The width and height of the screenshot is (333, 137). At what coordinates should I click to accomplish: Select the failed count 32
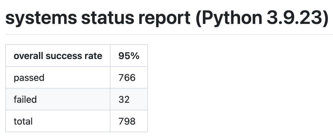[124, 100]
